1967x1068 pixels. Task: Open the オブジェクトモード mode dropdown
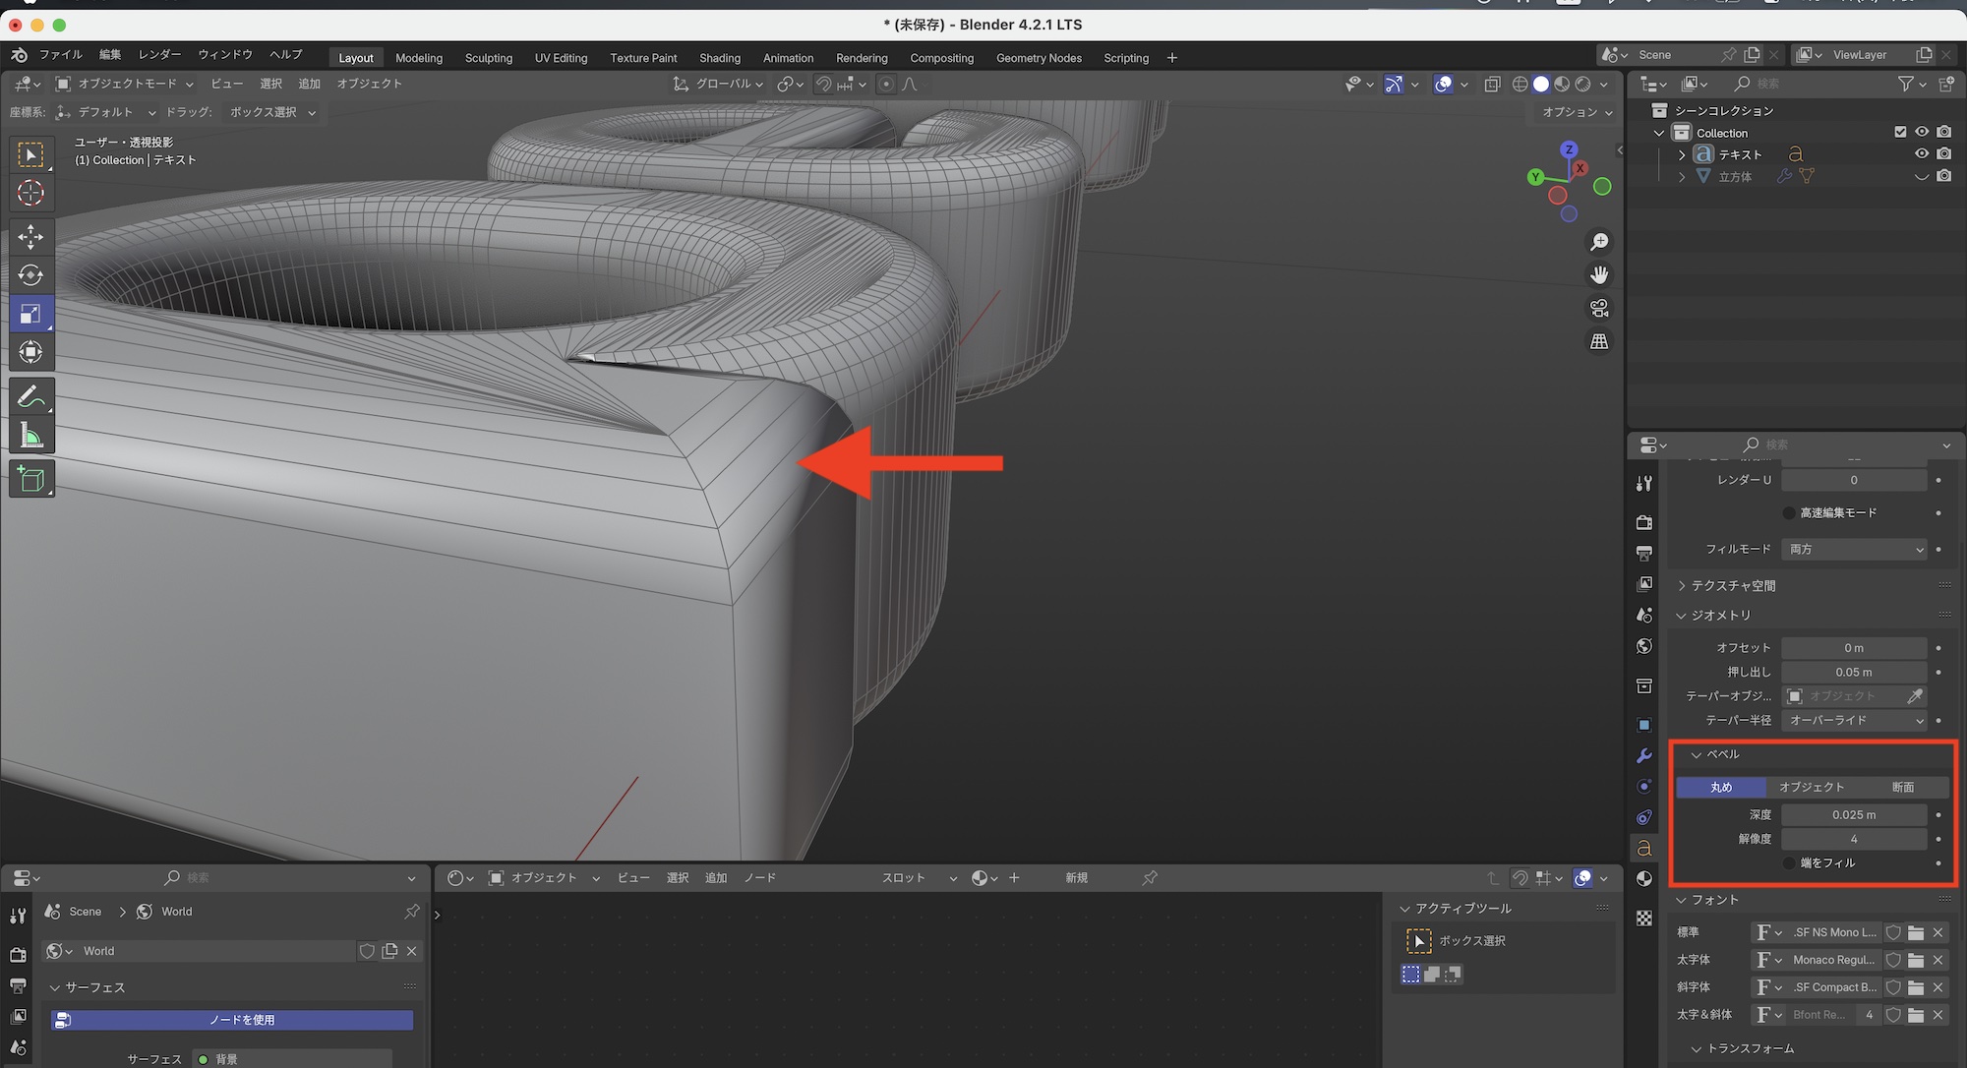(x=125, y=84)
